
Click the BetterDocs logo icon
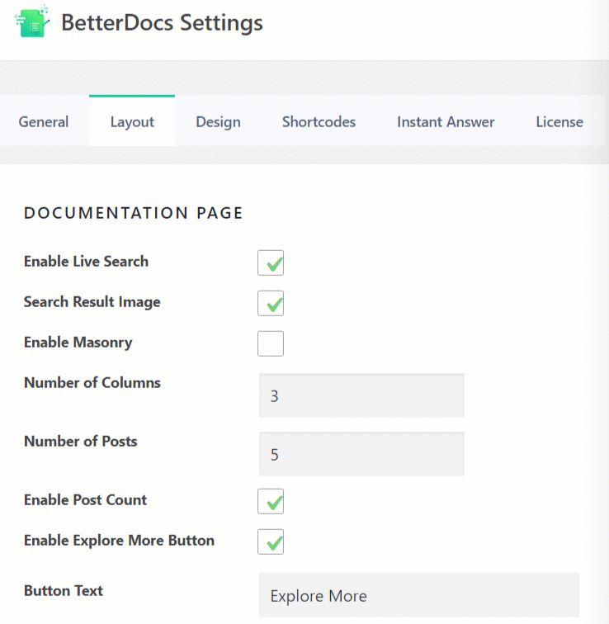pos(32,21)
